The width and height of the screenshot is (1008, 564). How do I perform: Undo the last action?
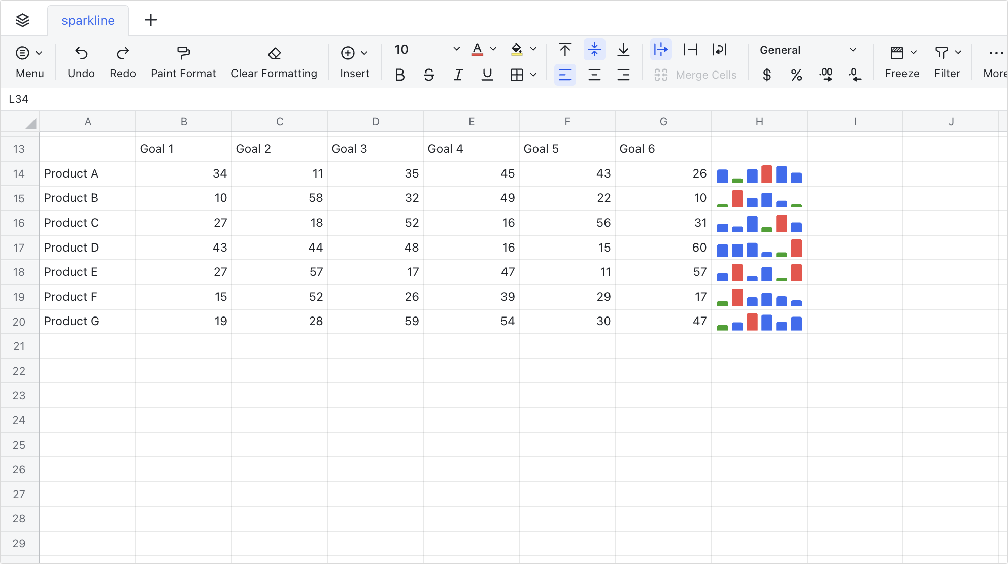(x=81, y=61)
